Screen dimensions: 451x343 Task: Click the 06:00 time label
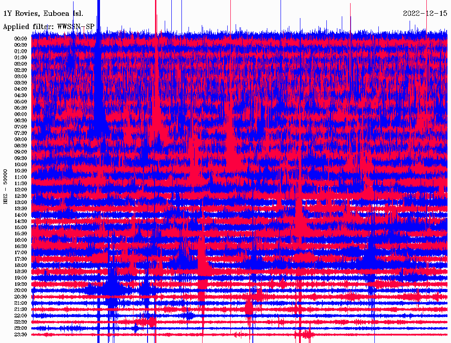21,114
